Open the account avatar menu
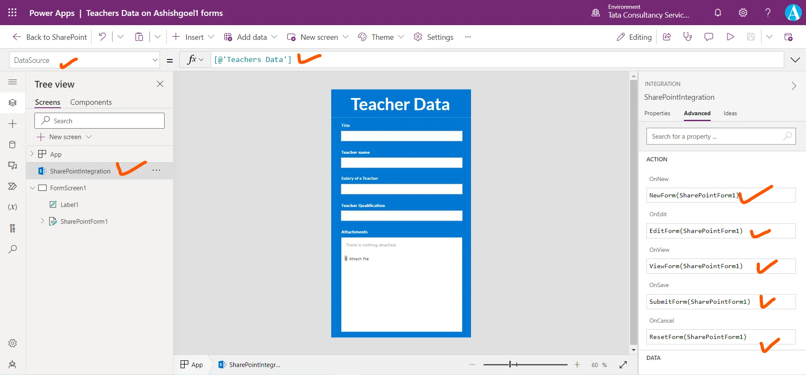Image resolution: width=806 pixels, height=375 pixels. click(x=793, y=13)
